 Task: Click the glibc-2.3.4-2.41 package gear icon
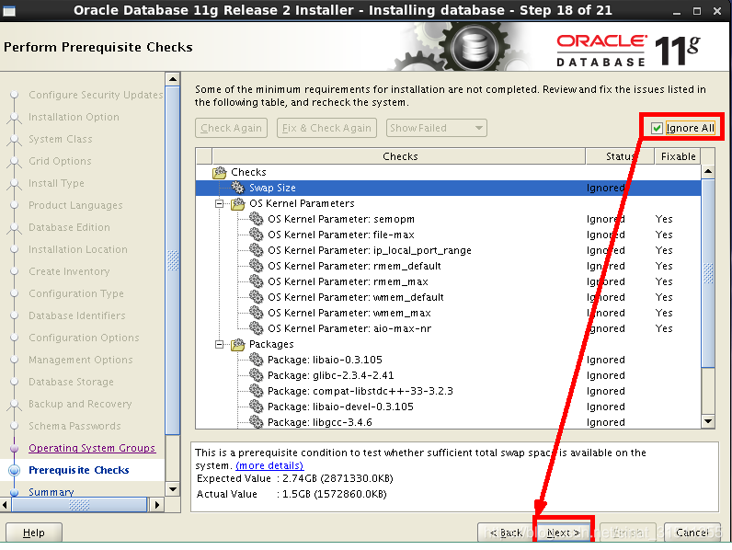[257, 375]
